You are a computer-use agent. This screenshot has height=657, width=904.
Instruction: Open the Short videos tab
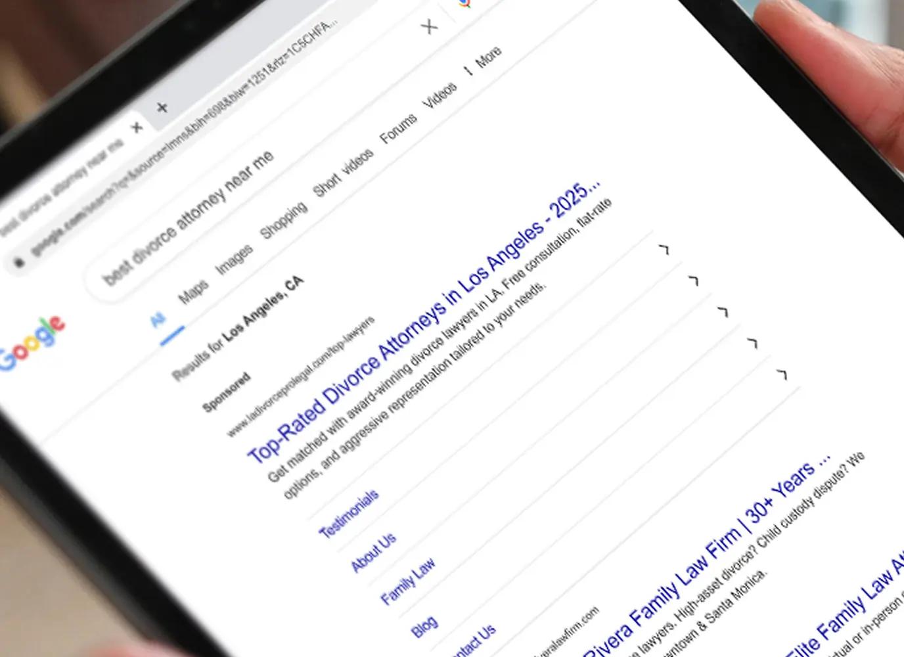[x=343, y=173]
